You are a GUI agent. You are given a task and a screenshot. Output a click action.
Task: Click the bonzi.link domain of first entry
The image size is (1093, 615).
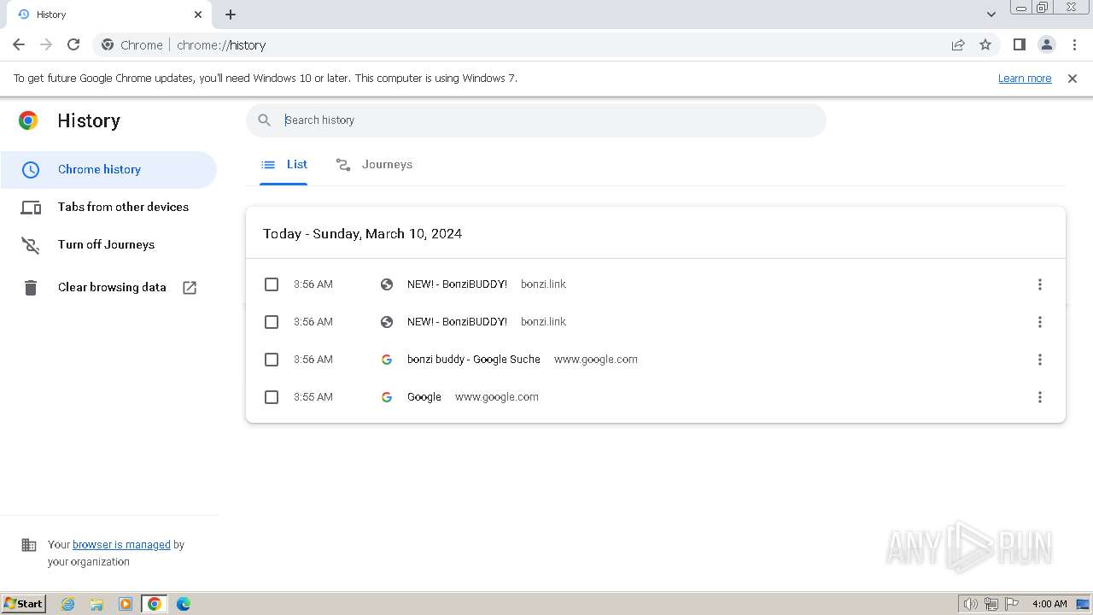click(543, 284)
